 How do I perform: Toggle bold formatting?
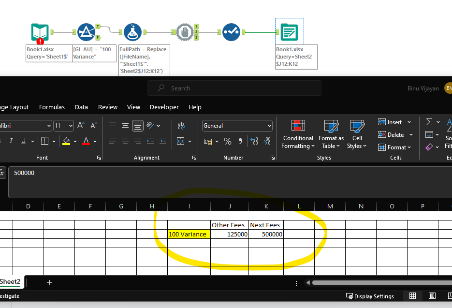click(x=0, y=141)
